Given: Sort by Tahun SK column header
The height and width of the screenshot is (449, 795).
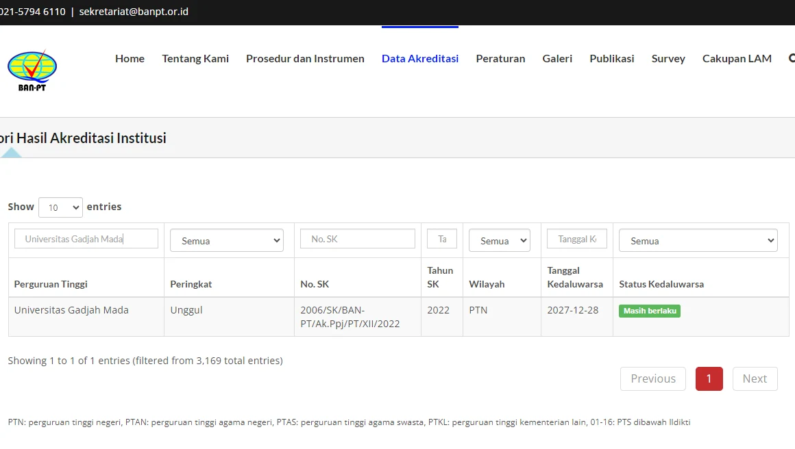Looking at the screenshot, I should coord(440,277).
